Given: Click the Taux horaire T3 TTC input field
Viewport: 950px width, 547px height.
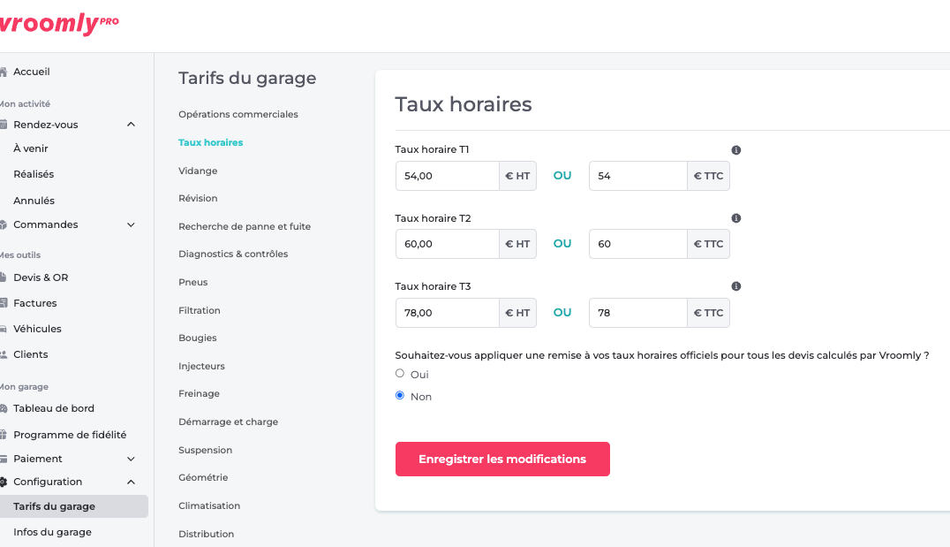Looking at the screenshot, I should [x=637, y=313].
